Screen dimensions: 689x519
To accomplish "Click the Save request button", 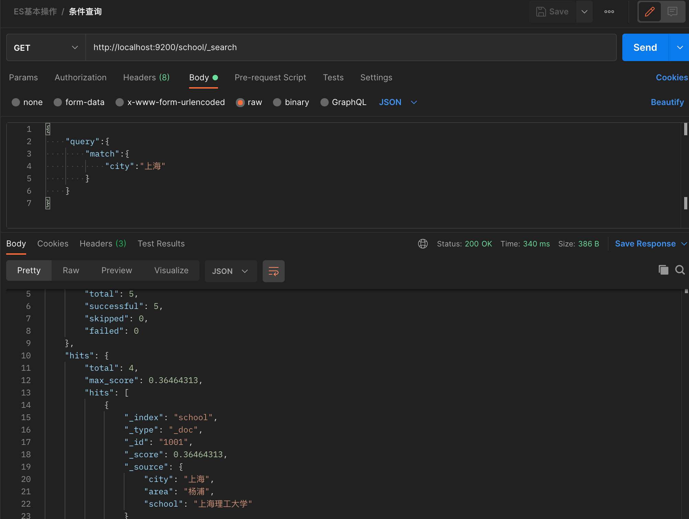I will (552, 12).
